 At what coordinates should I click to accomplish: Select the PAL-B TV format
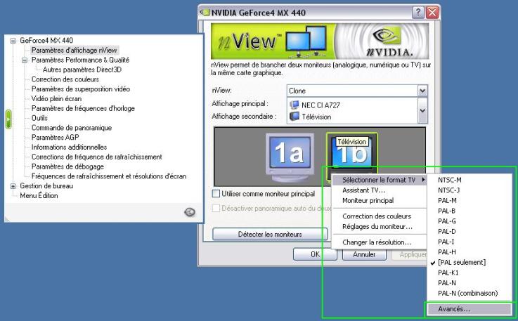447,209
